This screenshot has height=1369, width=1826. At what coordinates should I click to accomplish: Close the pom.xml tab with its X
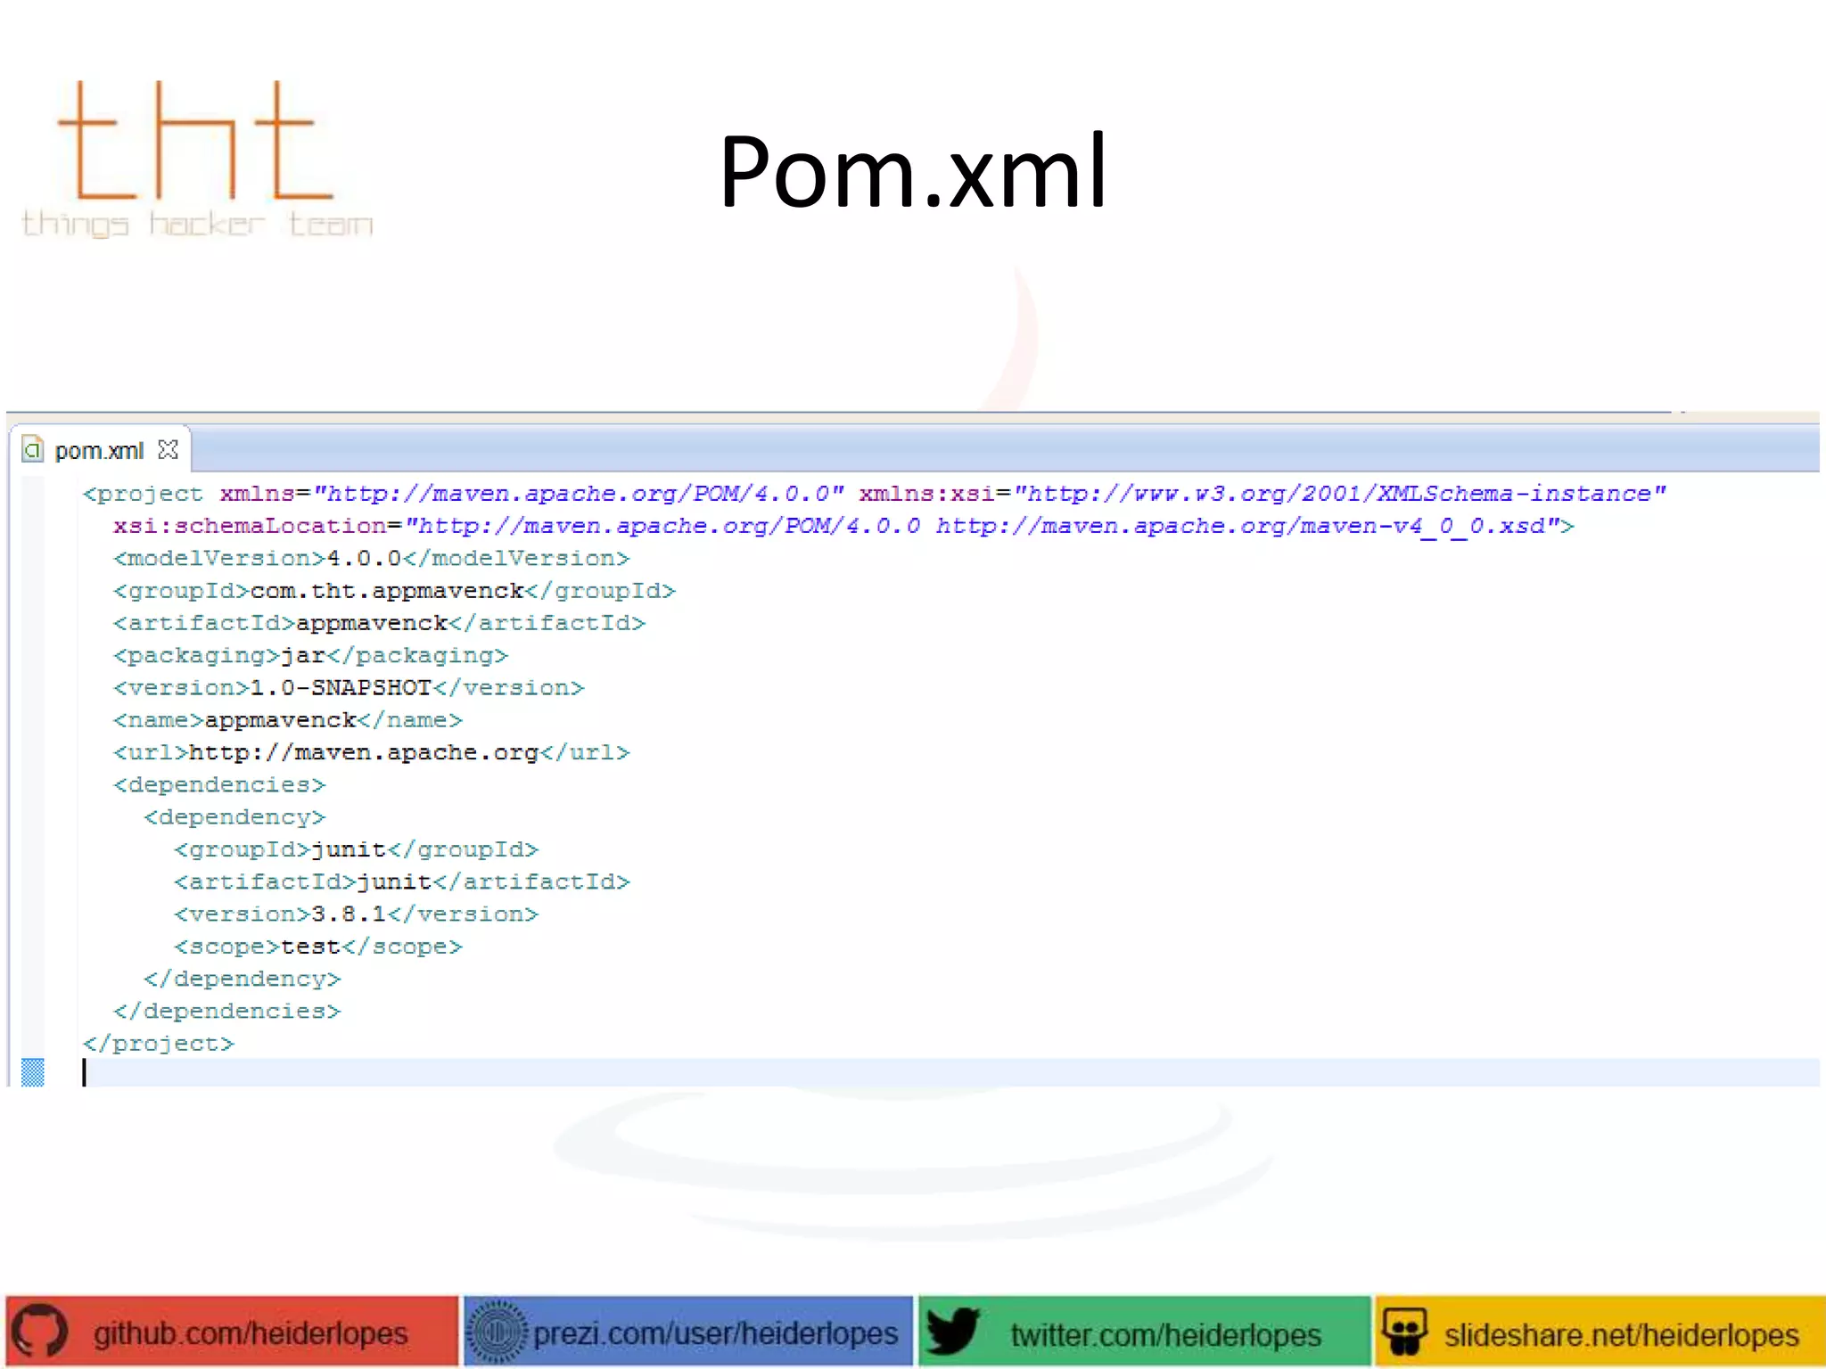(x=168, y=450)
